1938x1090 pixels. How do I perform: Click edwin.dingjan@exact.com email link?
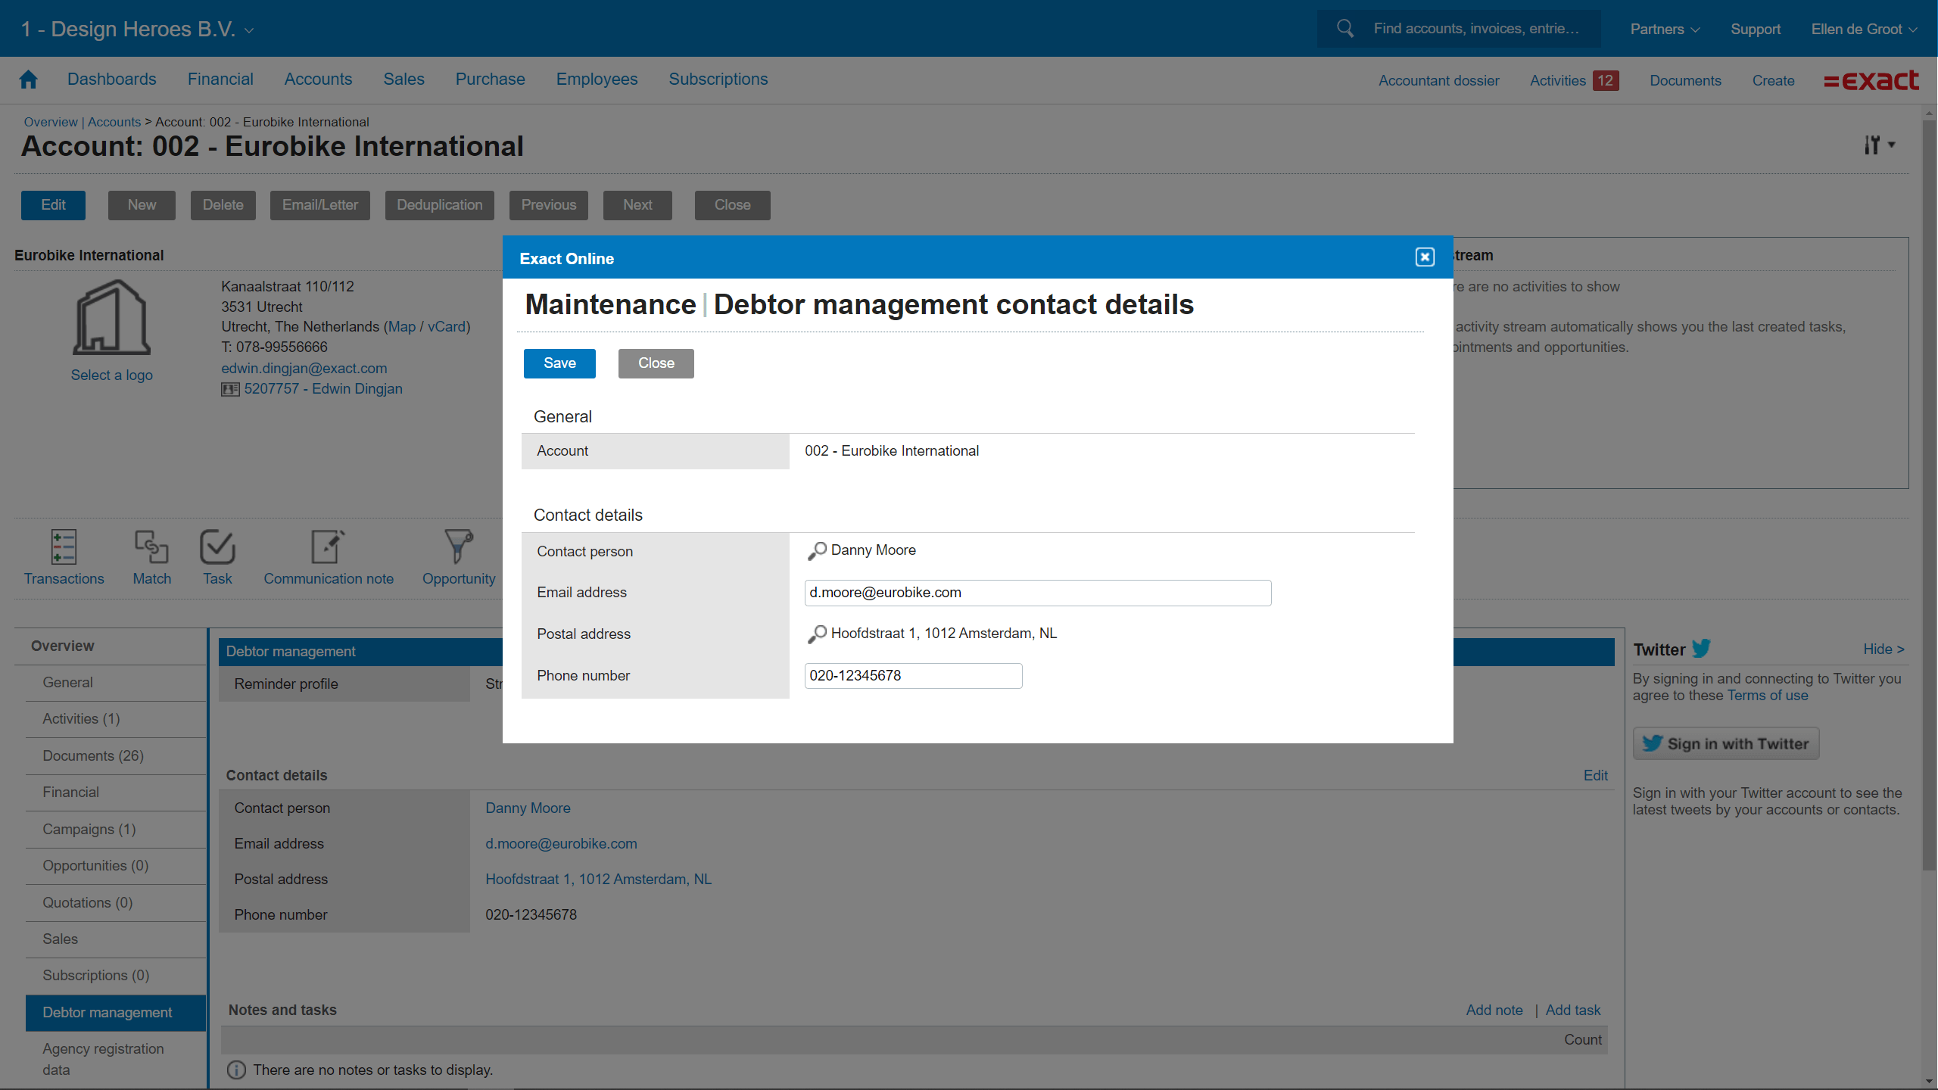304,369
